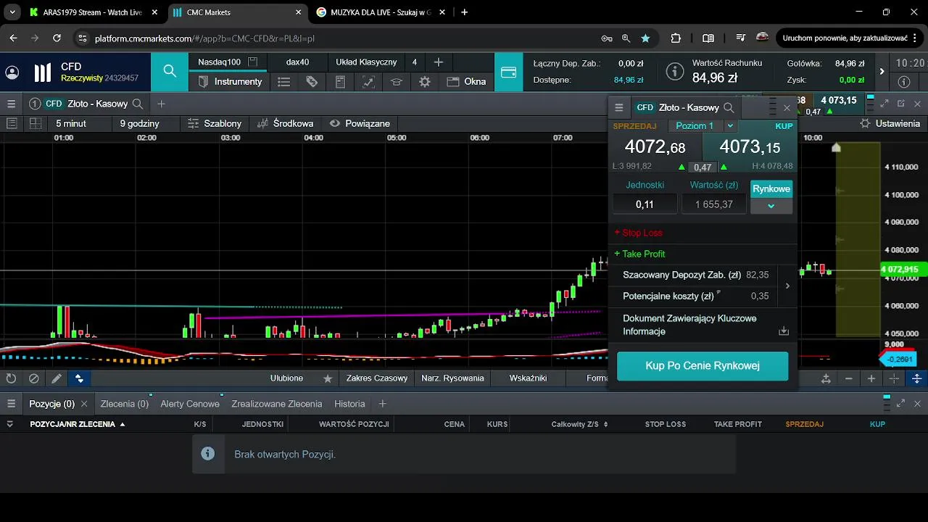Select KUP side in ticket
The height and width of the screenshot is (522, 928).
784,126
